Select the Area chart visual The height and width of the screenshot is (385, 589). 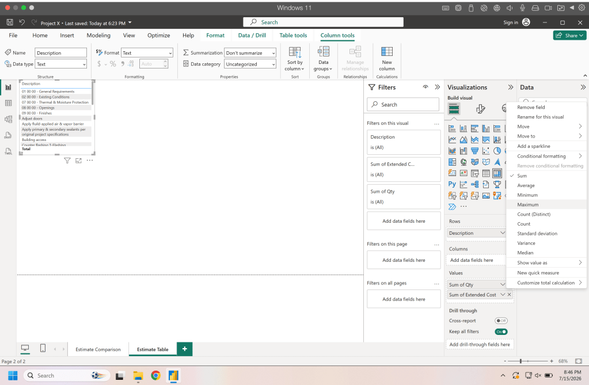coord(463,140)
